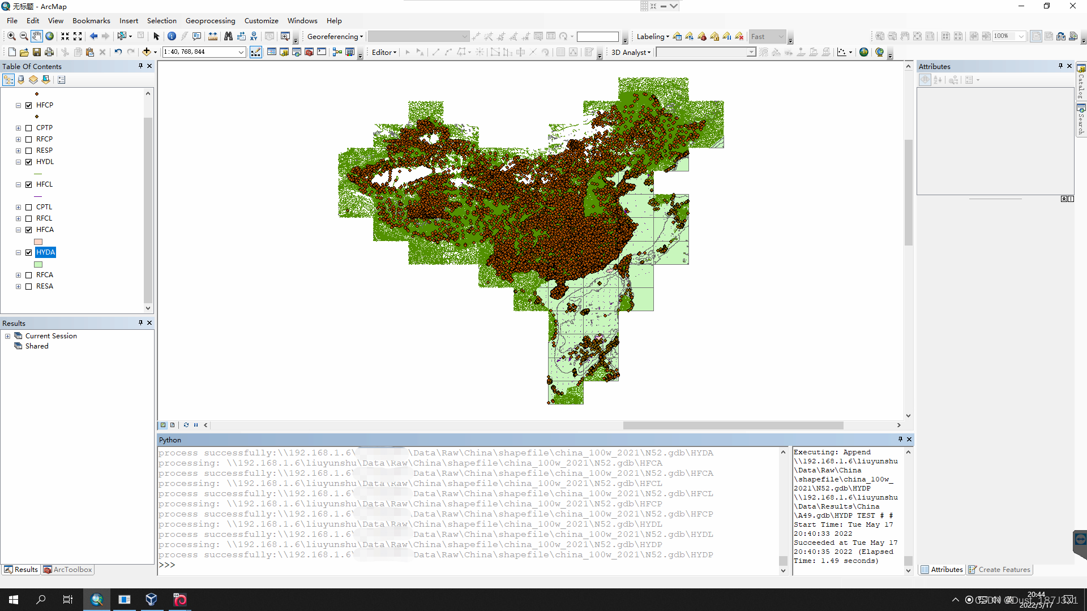Click the Full Extent globe icon
1087x611 pixels.
coord(50,36)
